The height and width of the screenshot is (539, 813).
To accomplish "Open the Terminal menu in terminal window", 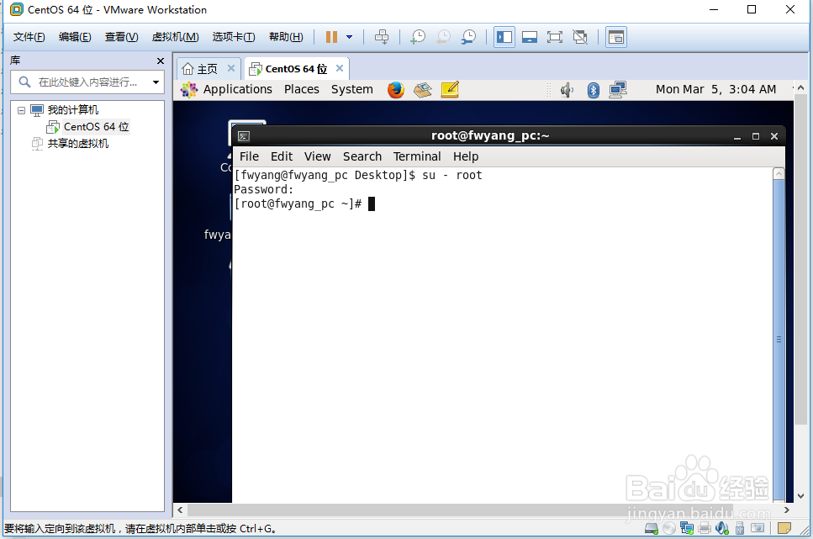I will click(x=417, y=156).
